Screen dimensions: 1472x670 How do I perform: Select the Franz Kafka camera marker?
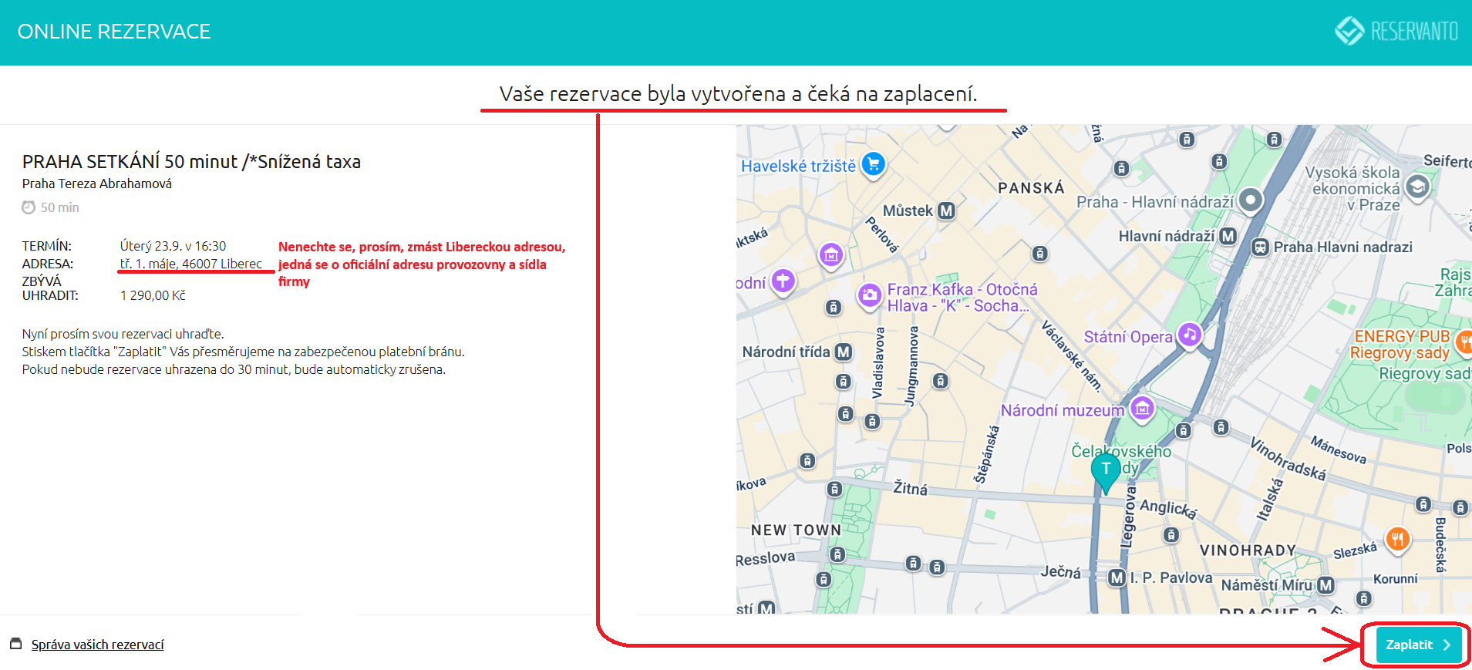tap(870, 295)
